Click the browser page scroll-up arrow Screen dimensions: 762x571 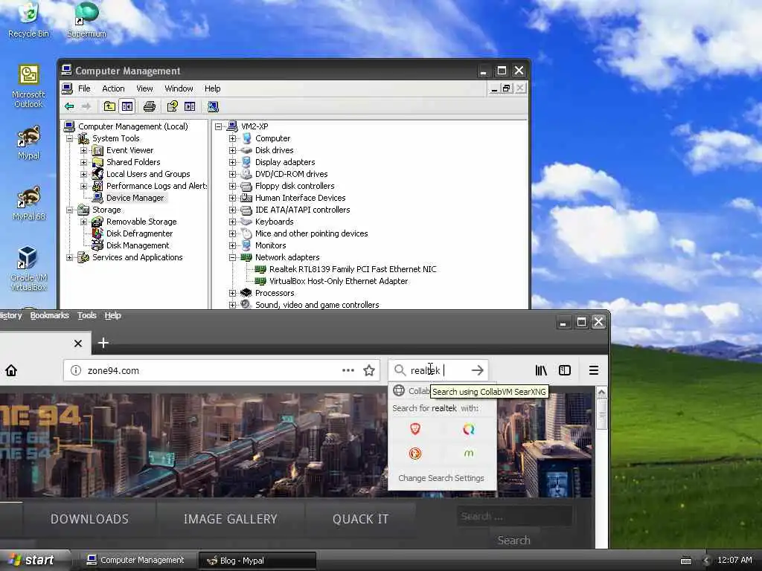coord(601,393)
